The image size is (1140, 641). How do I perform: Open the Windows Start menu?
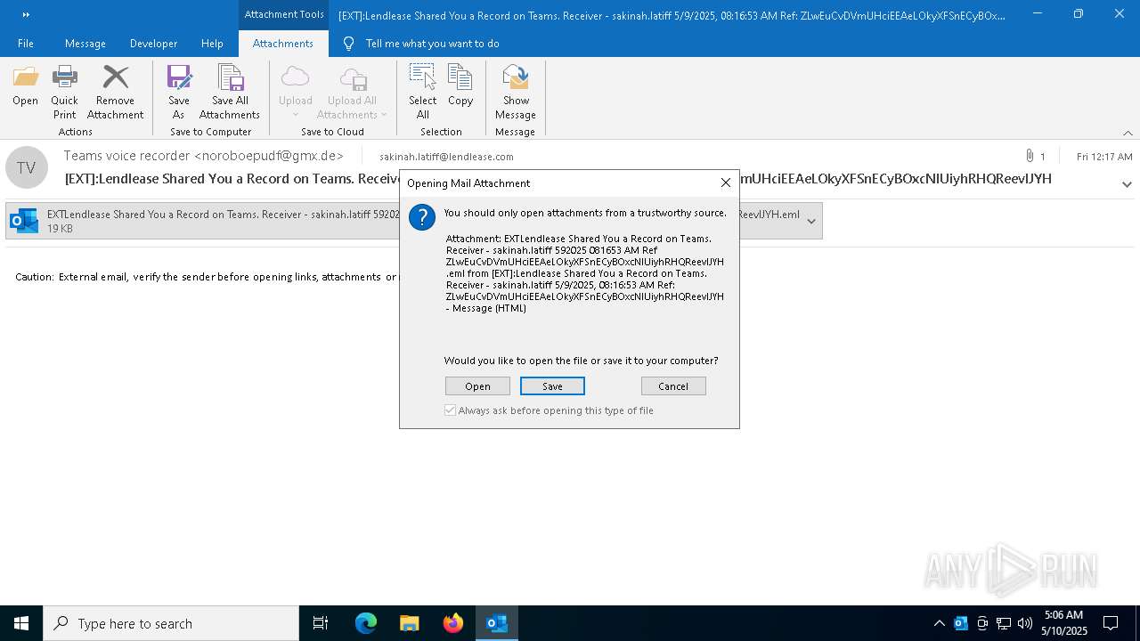[21, 623]
